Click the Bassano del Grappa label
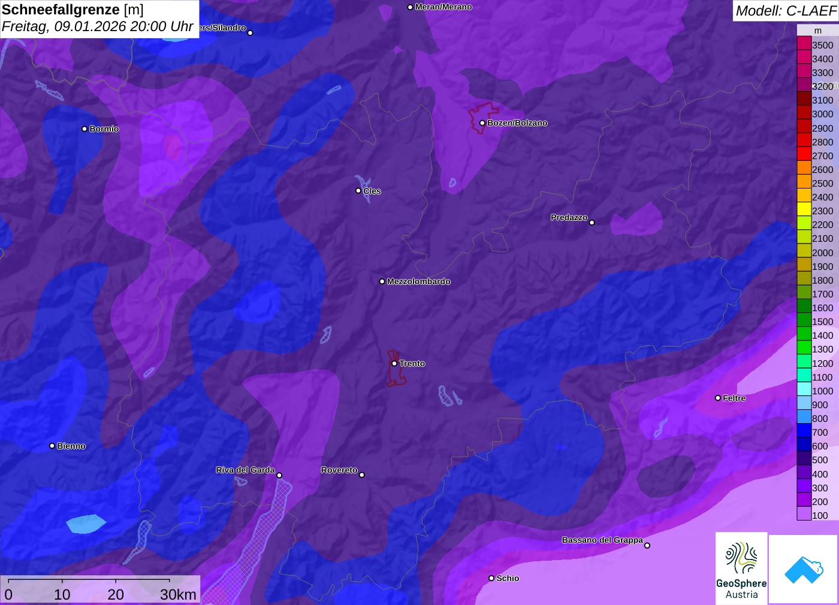The width and height of the screenshot is (839, 605). pos(602,540)
